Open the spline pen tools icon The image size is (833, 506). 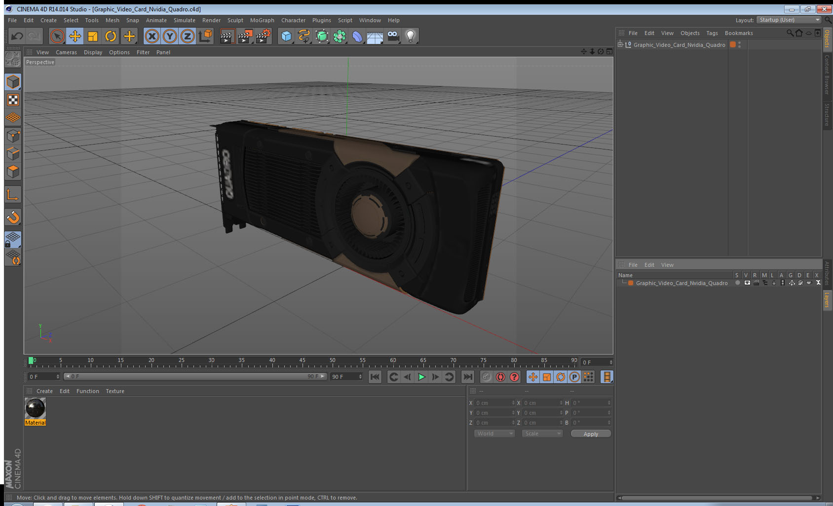304,36
